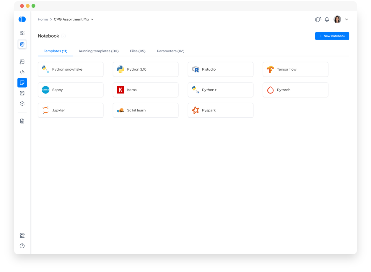Click the Scikit learn logo icon
This screenshot has height=272, width=371.
[121, 111]
